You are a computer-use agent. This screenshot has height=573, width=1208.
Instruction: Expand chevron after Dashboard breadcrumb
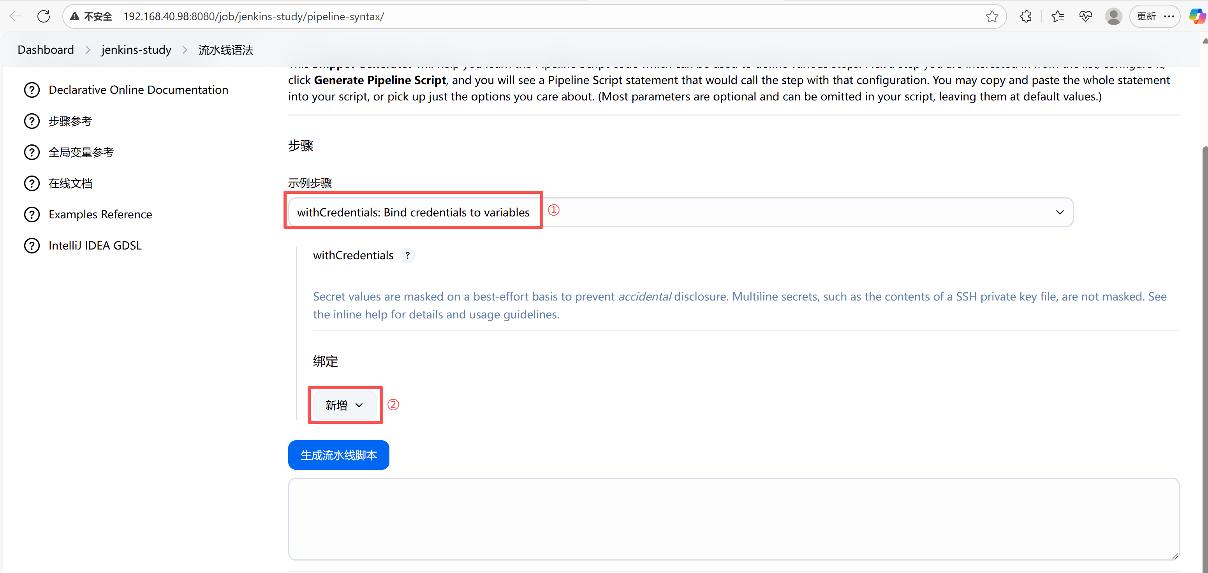(x=88, y=50)
